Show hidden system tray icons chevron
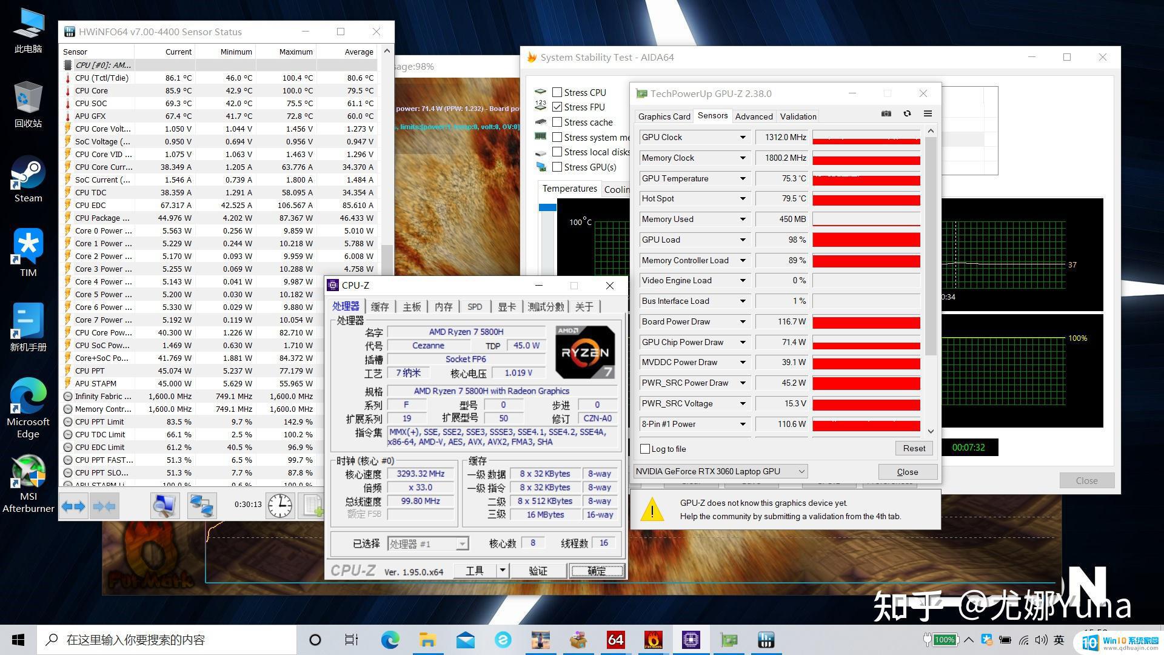This screenshot has height=655, width=1164. click(x=969, y=640)
